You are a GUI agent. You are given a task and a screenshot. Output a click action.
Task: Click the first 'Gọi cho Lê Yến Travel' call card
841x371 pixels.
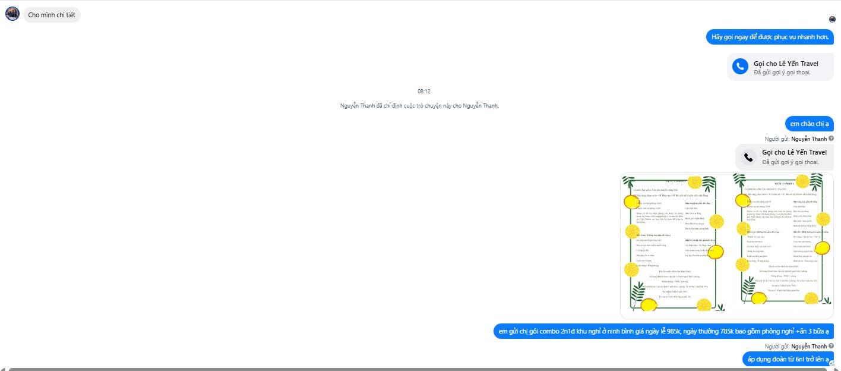tap(780, 67)
